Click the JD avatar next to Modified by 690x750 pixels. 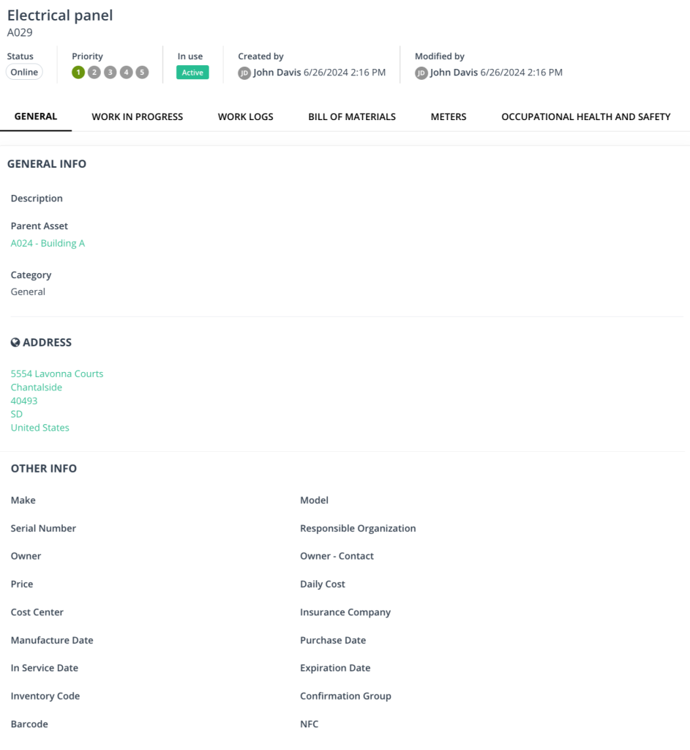[420, 73]
